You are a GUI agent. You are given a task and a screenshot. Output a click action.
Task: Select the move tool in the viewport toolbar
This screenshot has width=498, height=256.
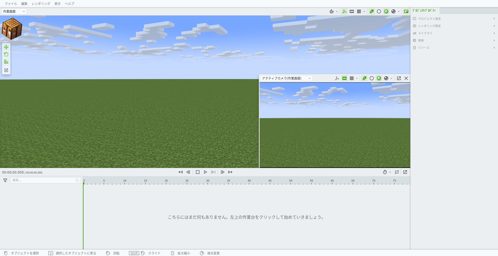point(6,47)
